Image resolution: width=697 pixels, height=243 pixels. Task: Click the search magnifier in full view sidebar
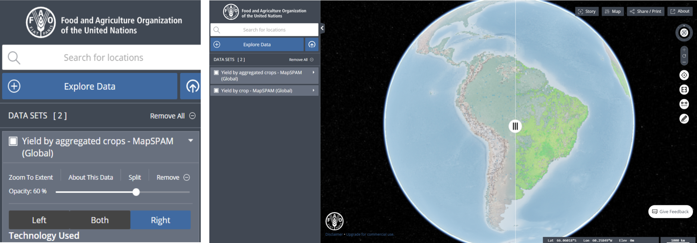pyautogui.click(x=217, y=30)
